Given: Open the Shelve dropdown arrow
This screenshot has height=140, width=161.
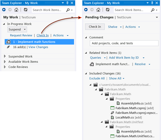Looking at the screenshot, I should coord(121,27).
